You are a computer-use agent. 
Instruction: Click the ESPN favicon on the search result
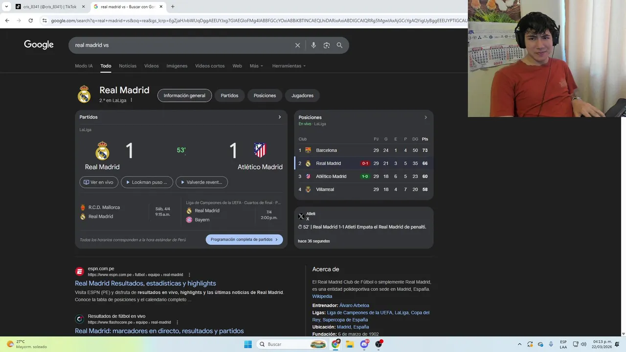coord(79,271)
